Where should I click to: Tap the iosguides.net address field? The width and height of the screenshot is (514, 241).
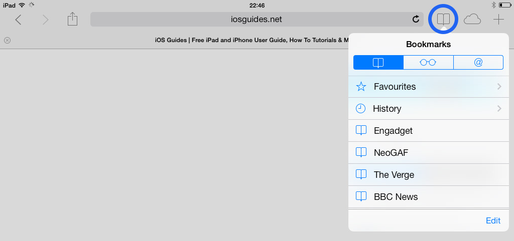256,20
